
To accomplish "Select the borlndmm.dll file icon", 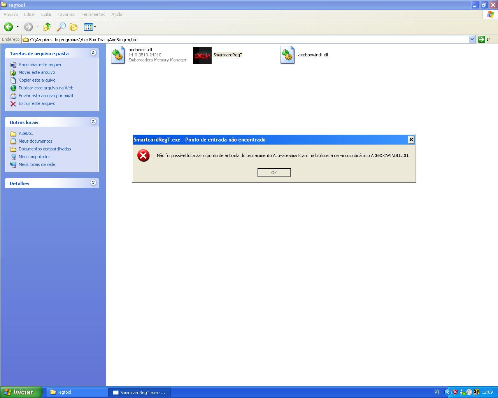I will coord(118,55).
